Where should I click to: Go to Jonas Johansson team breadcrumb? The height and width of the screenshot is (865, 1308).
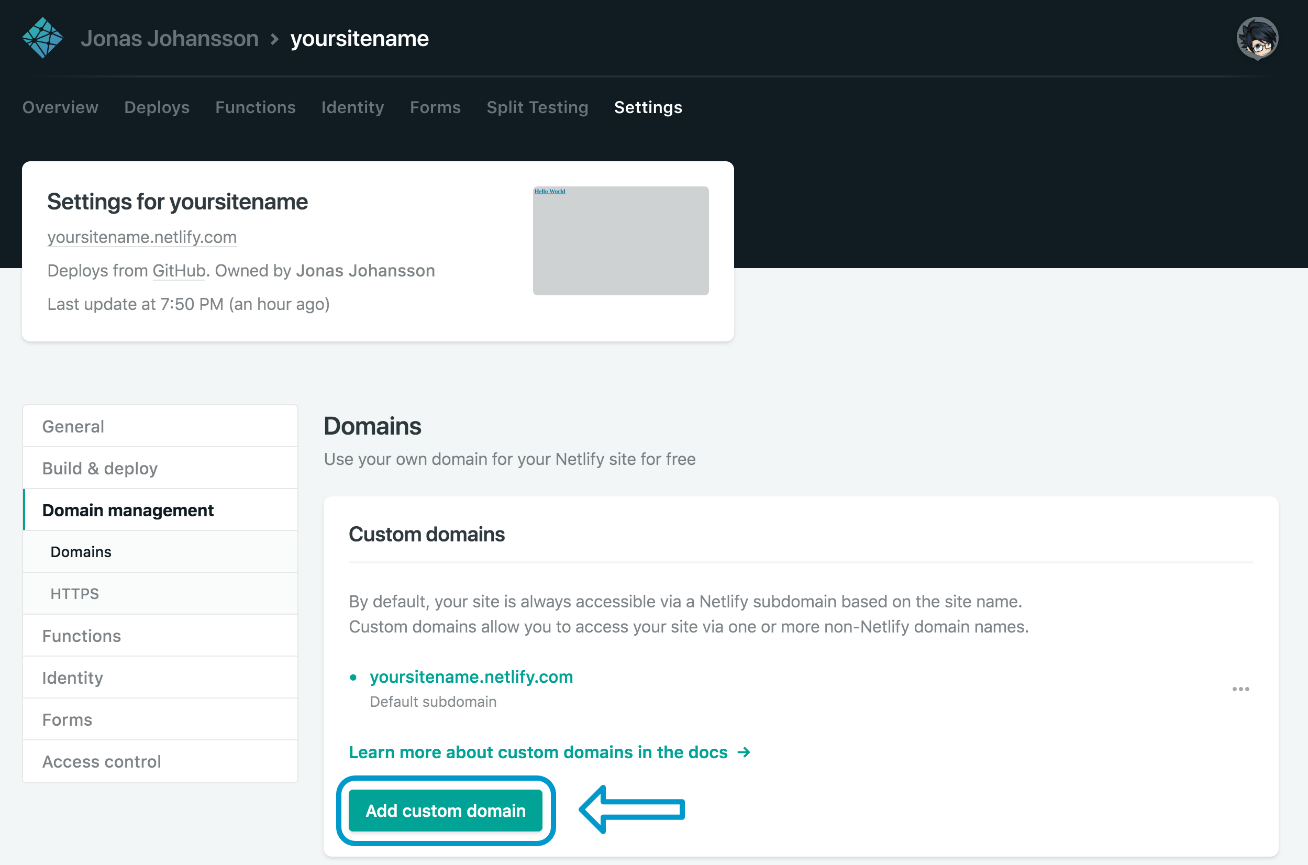(169, 39)
